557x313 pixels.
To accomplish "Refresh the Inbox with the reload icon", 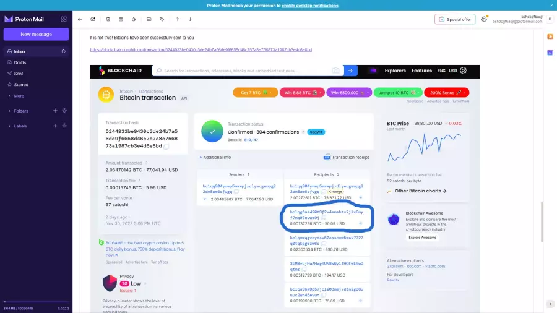I will (64, 51).
